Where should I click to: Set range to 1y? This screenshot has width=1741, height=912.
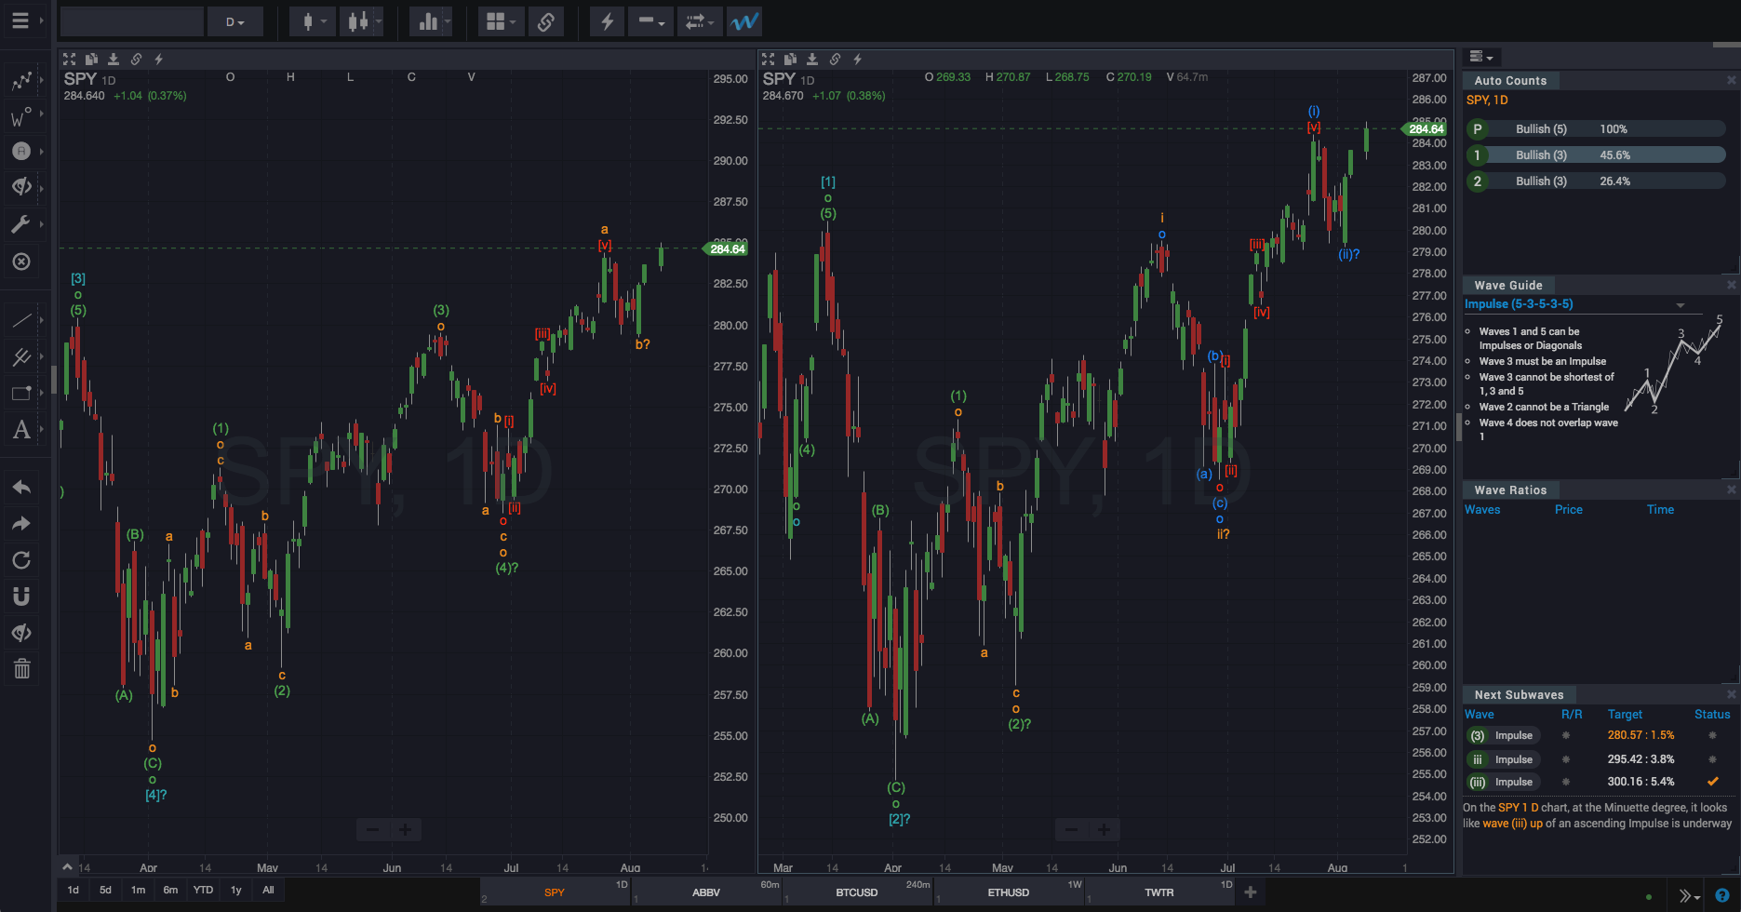(x=236, y=890)
